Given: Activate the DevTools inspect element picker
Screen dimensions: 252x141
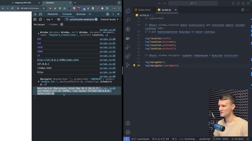Looking at the screenshot, I should [35, 14].
